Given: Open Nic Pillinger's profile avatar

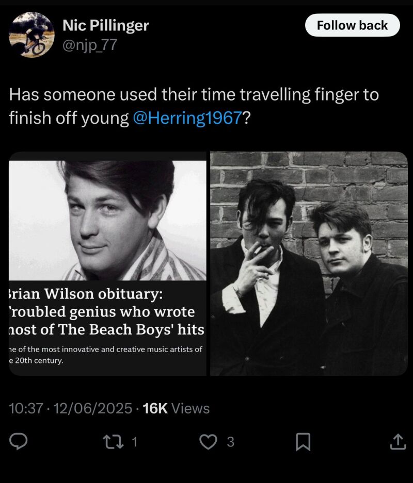Looking at the screenshot, I should pyautogui.click(x=31, y=35).
